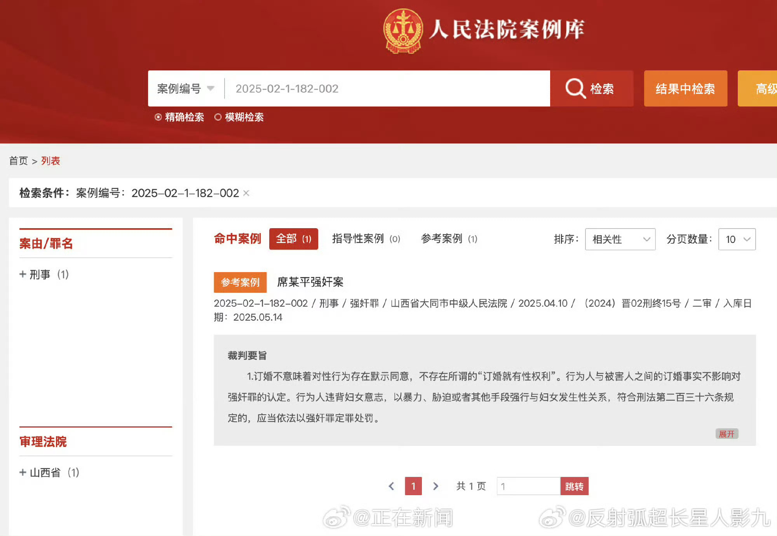
Task: Open the page size dropdown showing 10
Action: coord(737,239)
